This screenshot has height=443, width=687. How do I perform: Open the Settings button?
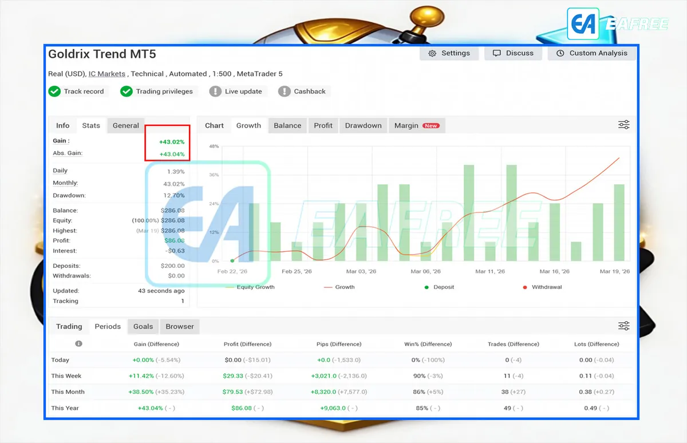tap(449, 53)
